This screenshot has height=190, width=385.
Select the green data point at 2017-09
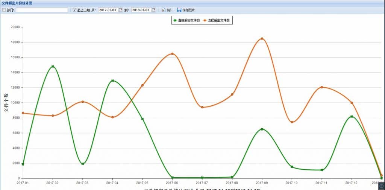(x=262, y=129)
